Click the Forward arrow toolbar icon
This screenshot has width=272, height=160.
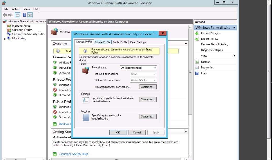tap(10, 15)
